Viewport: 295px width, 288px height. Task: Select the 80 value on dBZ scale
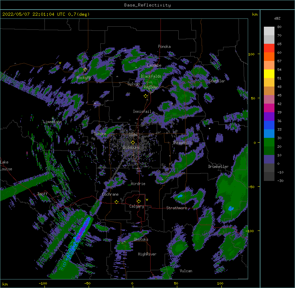coord(279,27)
